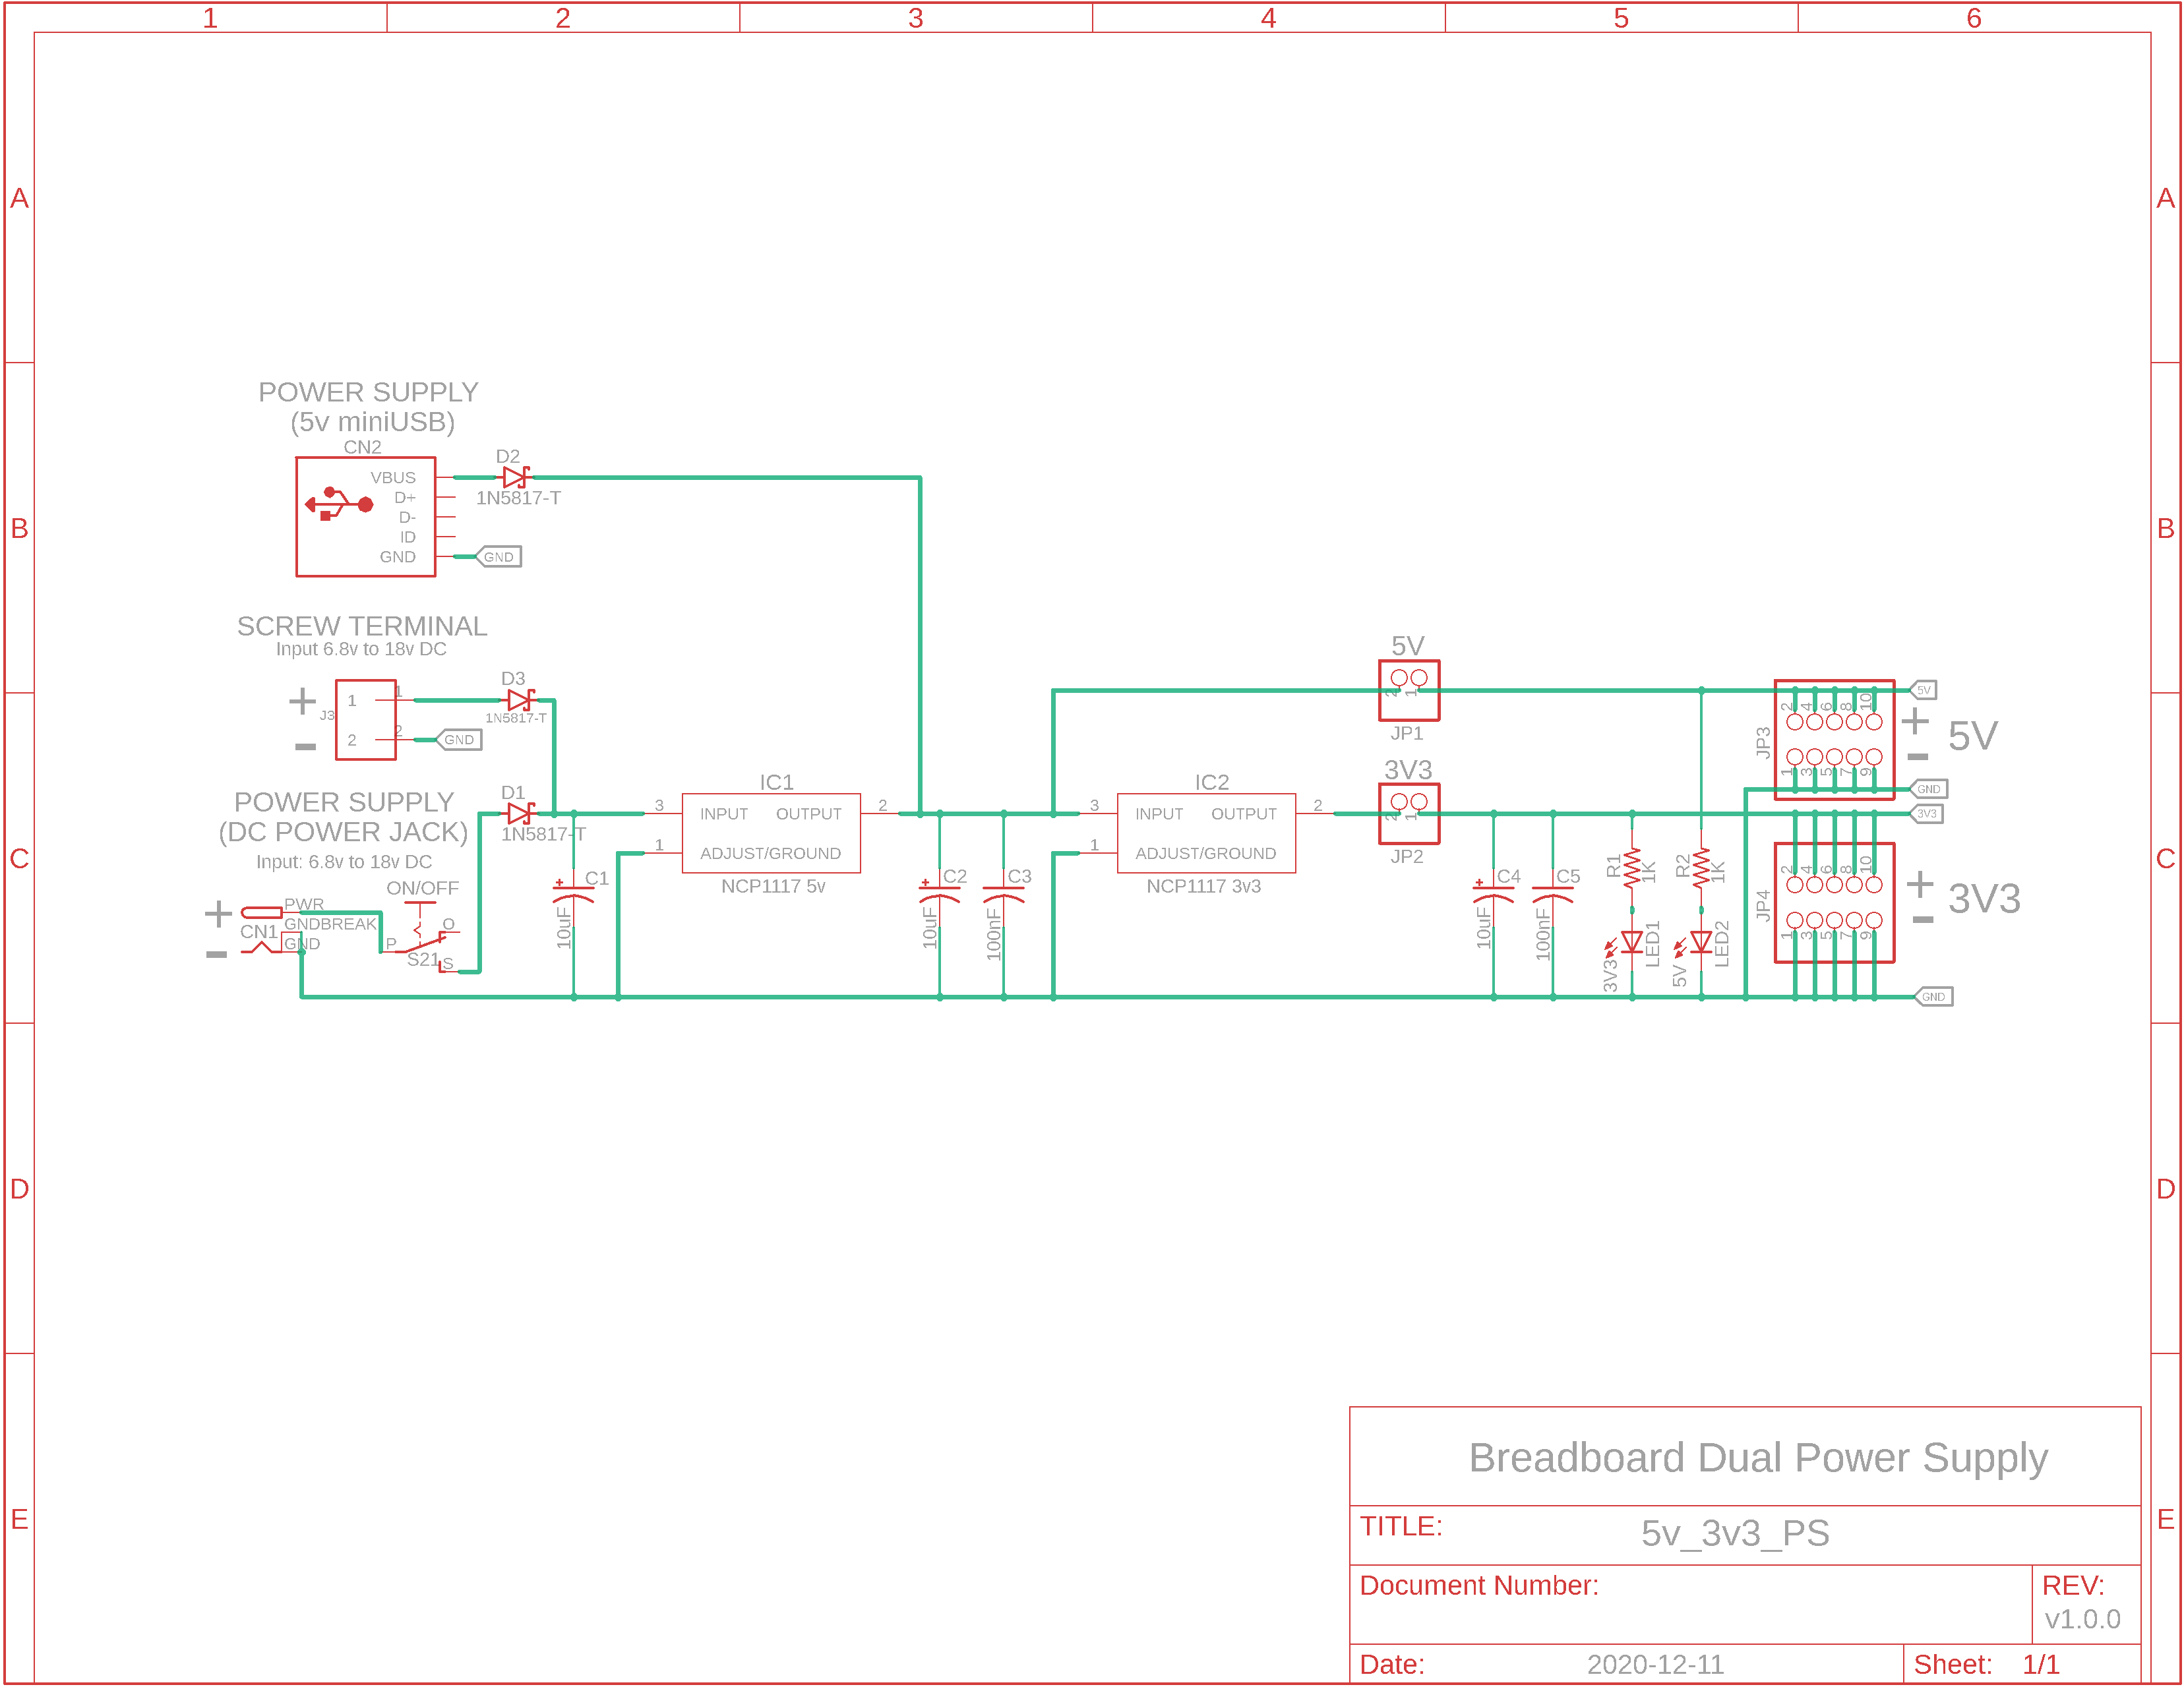
Task: Click the J3 screw terminal box
Action: [366, 720]
